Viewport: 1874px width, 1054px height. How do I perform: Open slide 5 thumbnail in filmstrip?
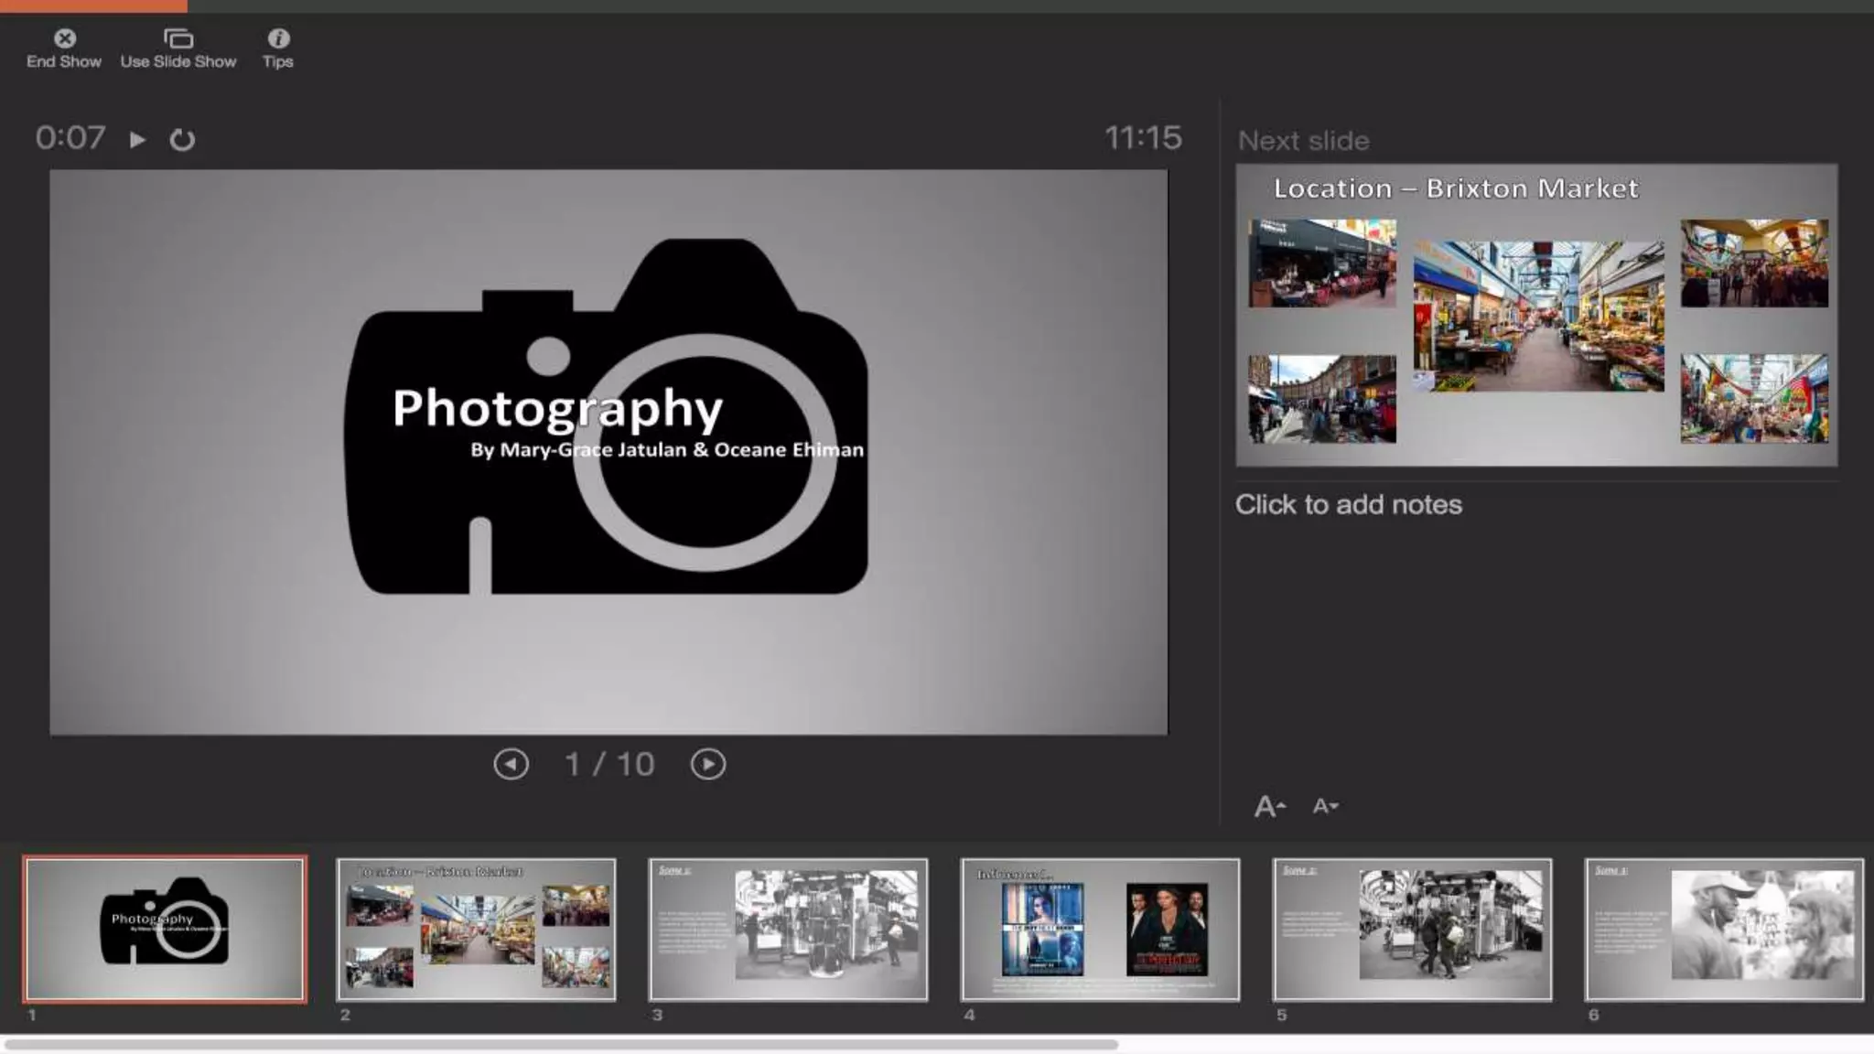point(1412,929)
